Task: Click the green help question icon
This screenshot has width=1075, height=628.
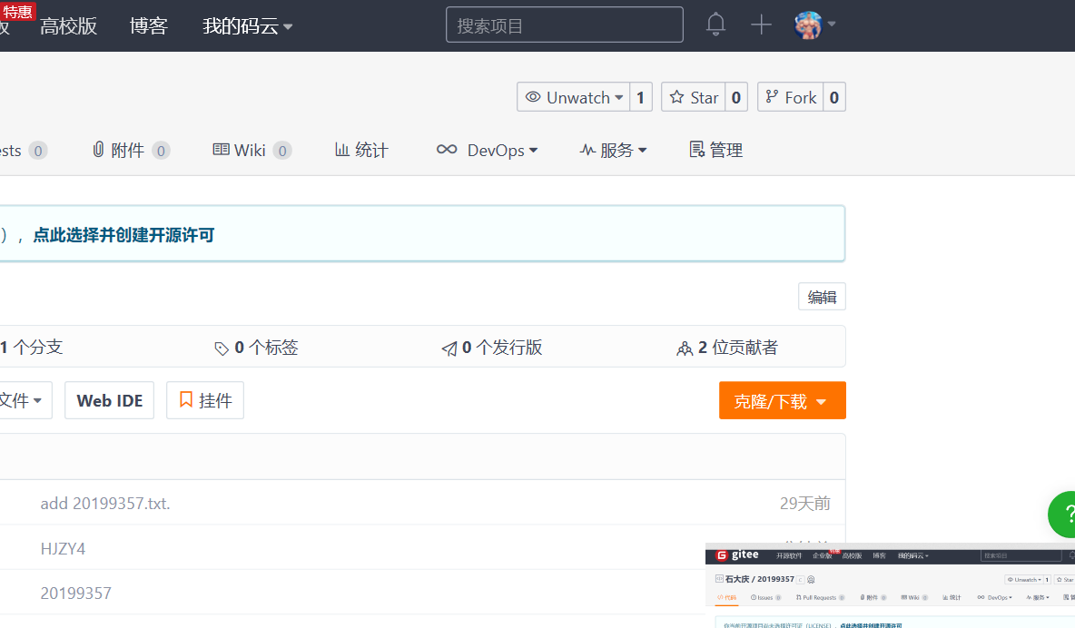Action: pyautogui.click(x=1062, y=515)
